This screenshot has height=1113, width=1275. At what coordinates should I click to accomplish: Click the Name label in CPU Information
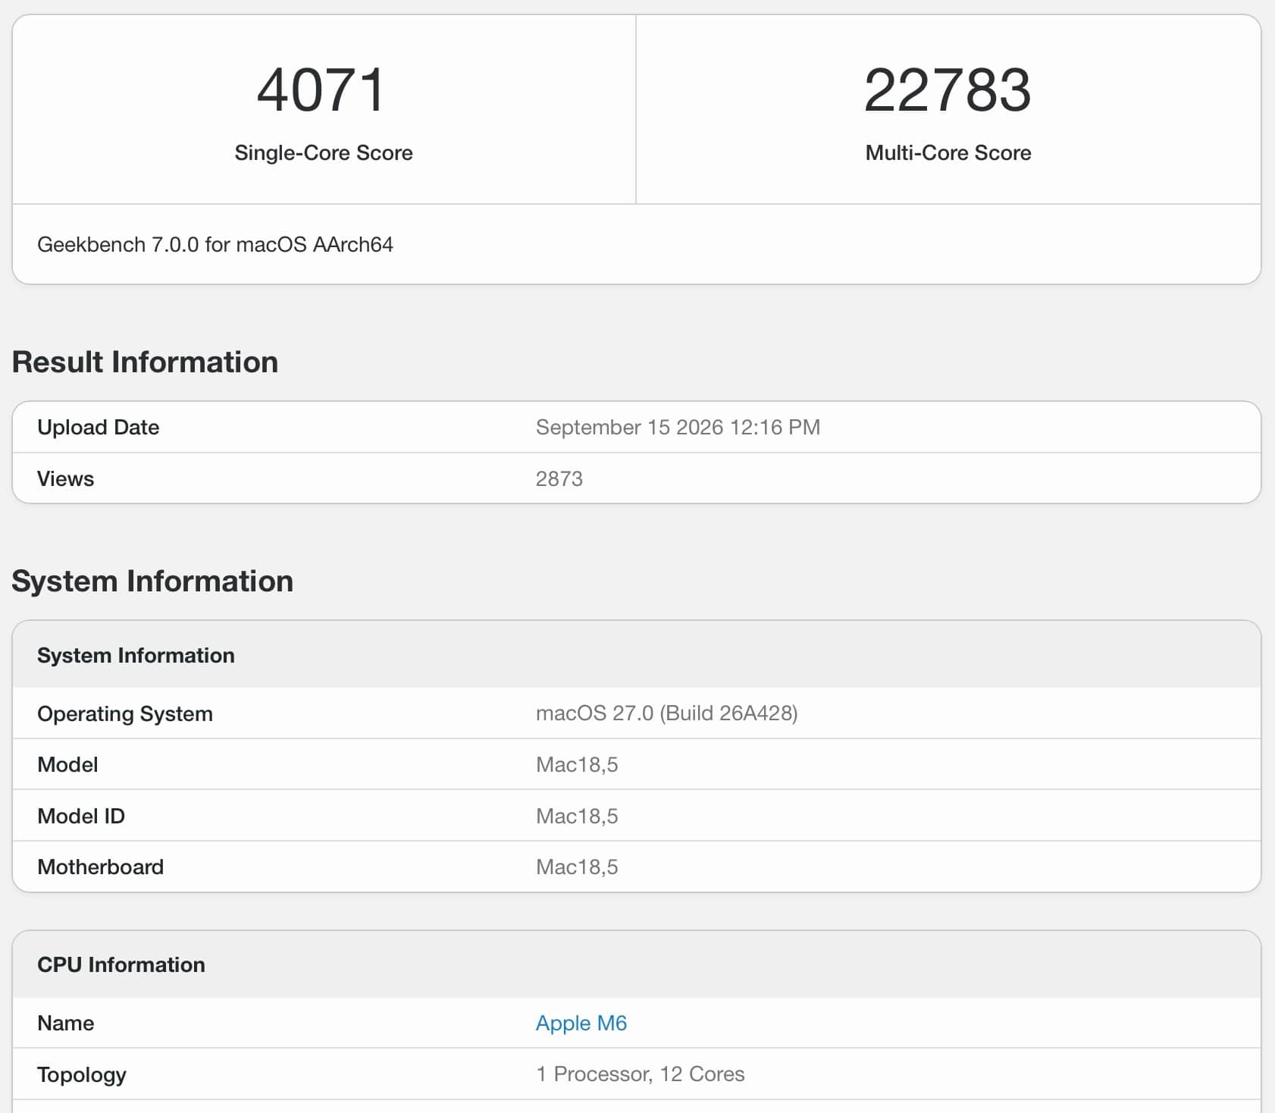point(65,1023)
